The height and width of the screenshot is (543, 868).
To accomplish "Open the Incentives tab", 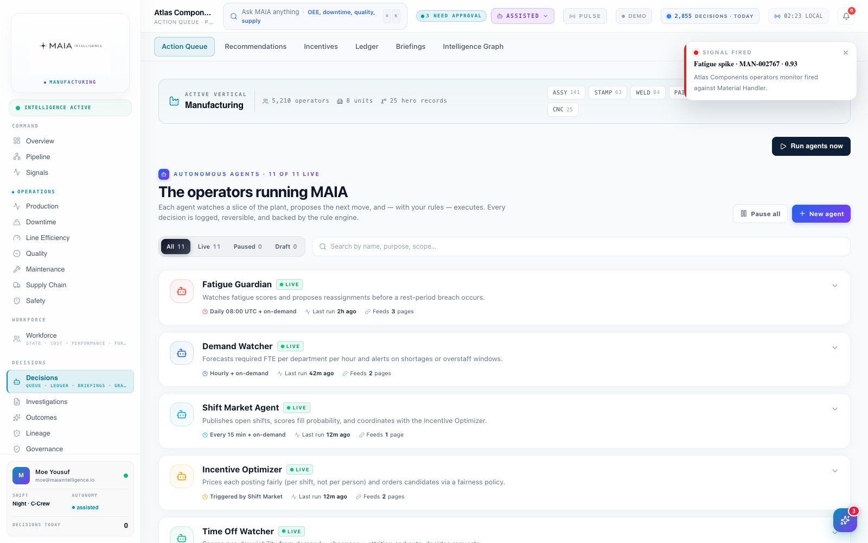I will 321,47.
